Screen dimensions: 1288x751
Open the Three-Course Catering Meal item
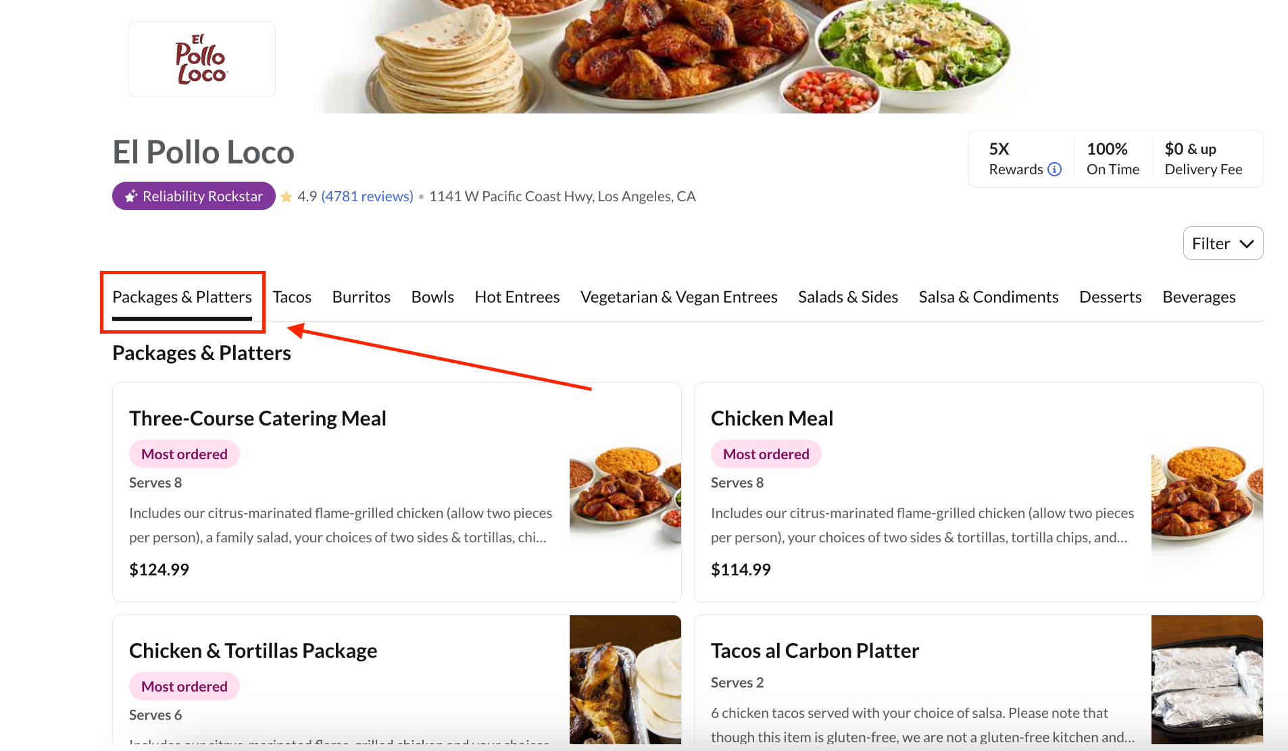[x=257, y=418]
